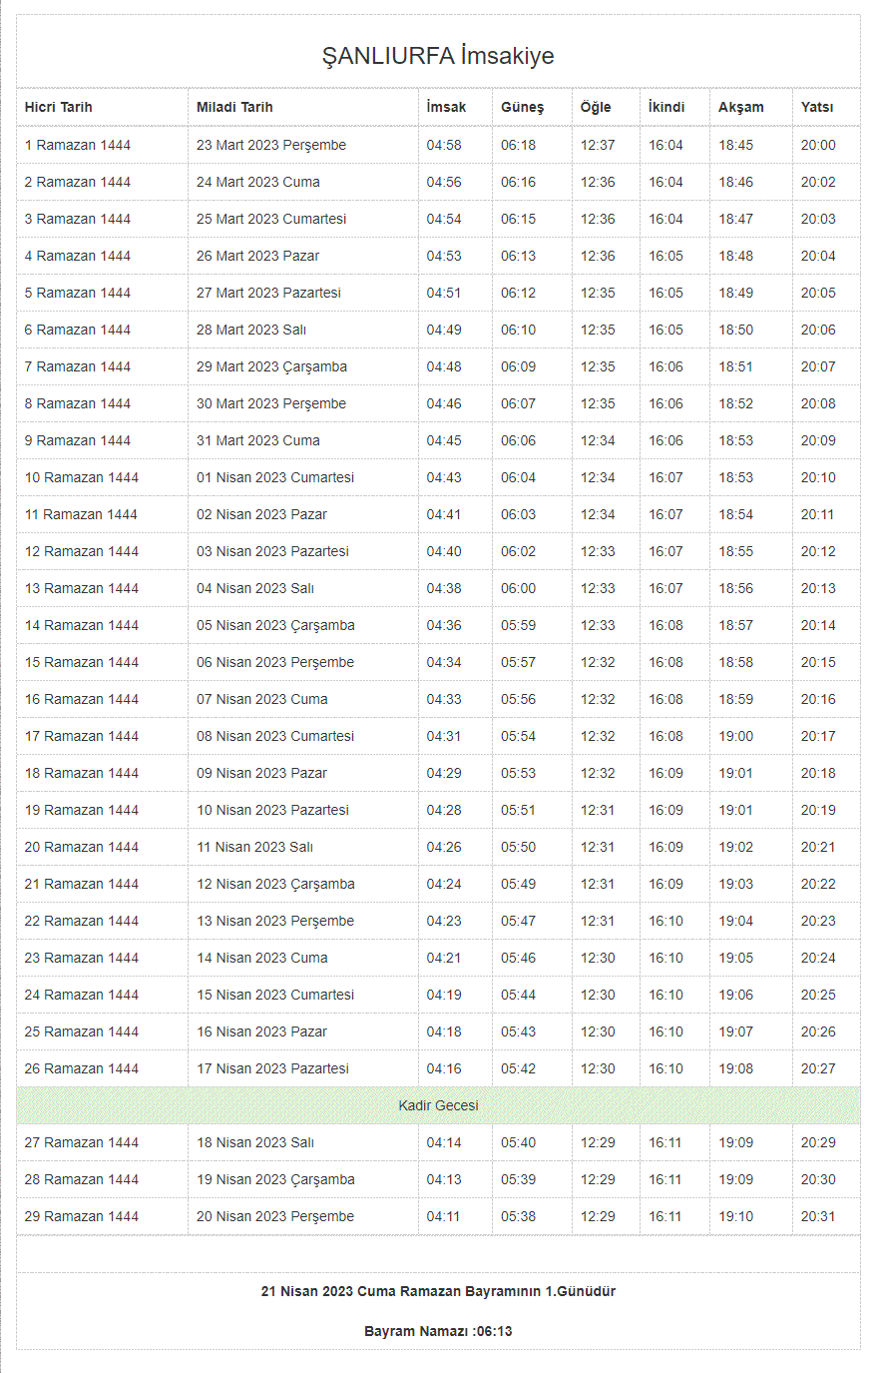Select the Akşam column header
This screenshot has width=882, height=1373.
741,107
